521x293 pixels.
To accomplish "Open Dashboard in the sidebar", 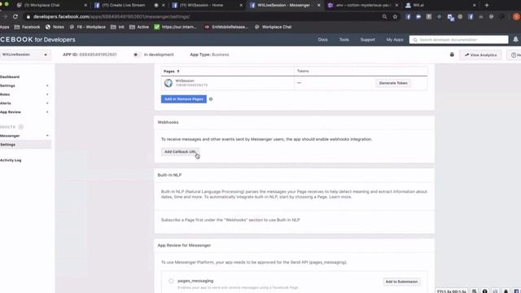I will tap(10, 77).
